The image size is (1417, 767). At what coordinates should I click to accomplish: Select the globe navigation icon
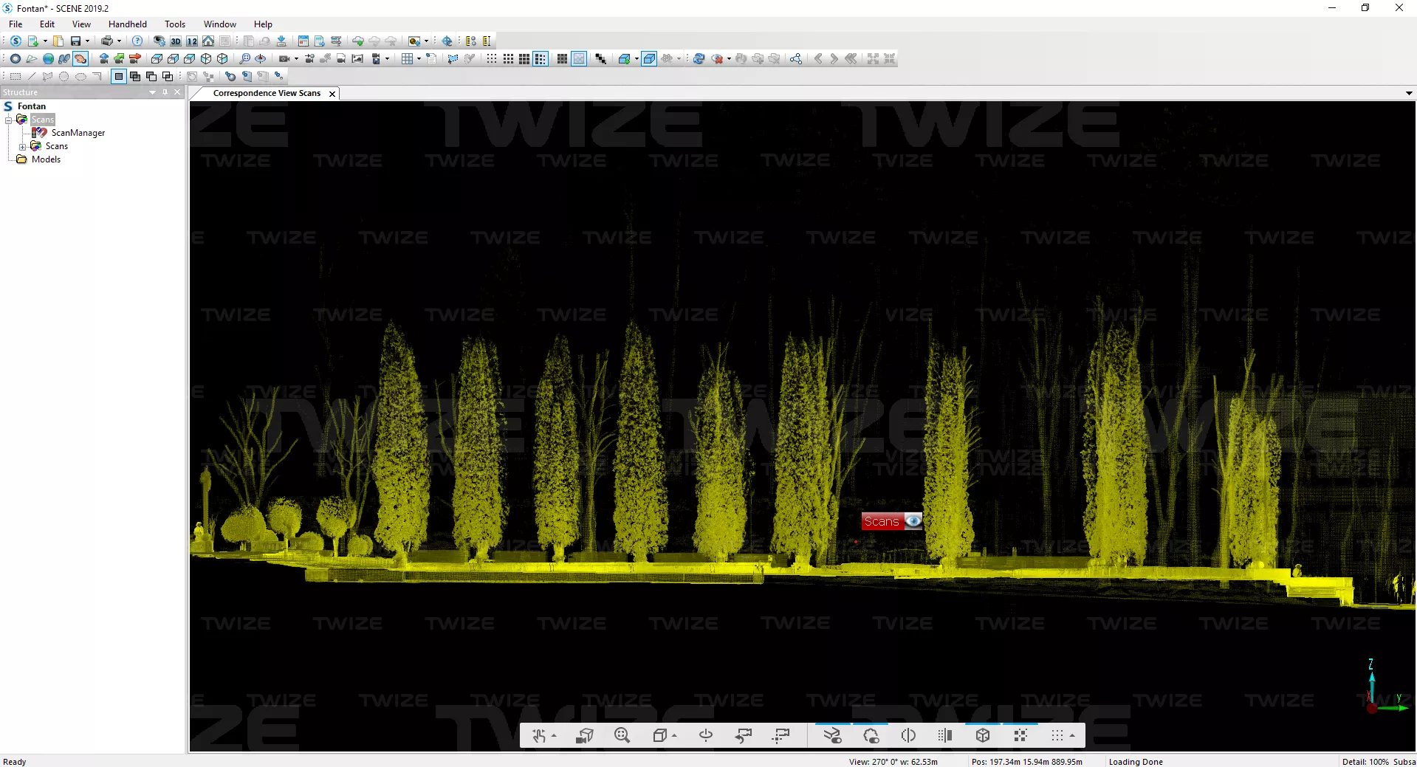click(48, 59)
